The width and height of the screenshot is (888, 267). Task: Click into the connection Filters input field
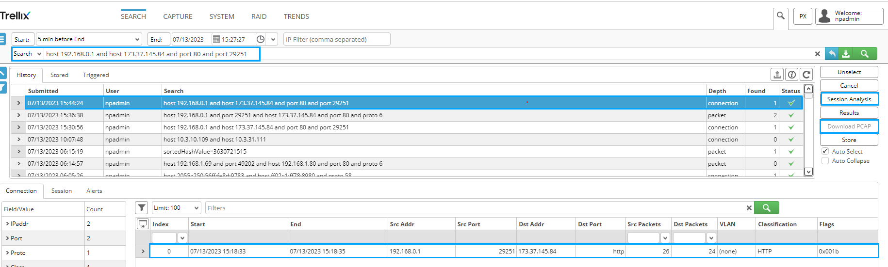pyautogui.click(x=476, y=208)
